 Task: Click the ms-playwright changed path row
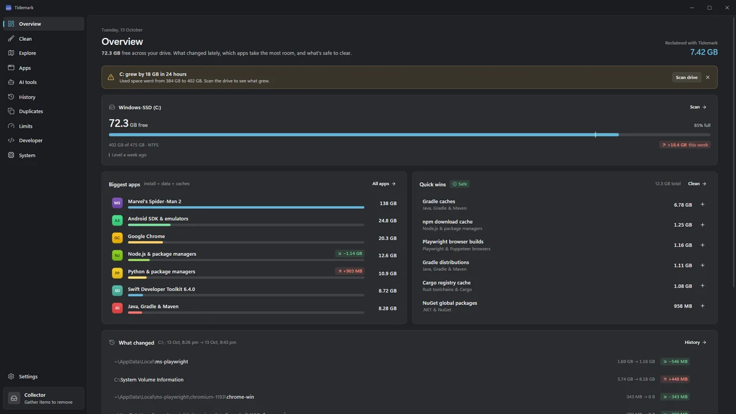[x=409, y=362]
